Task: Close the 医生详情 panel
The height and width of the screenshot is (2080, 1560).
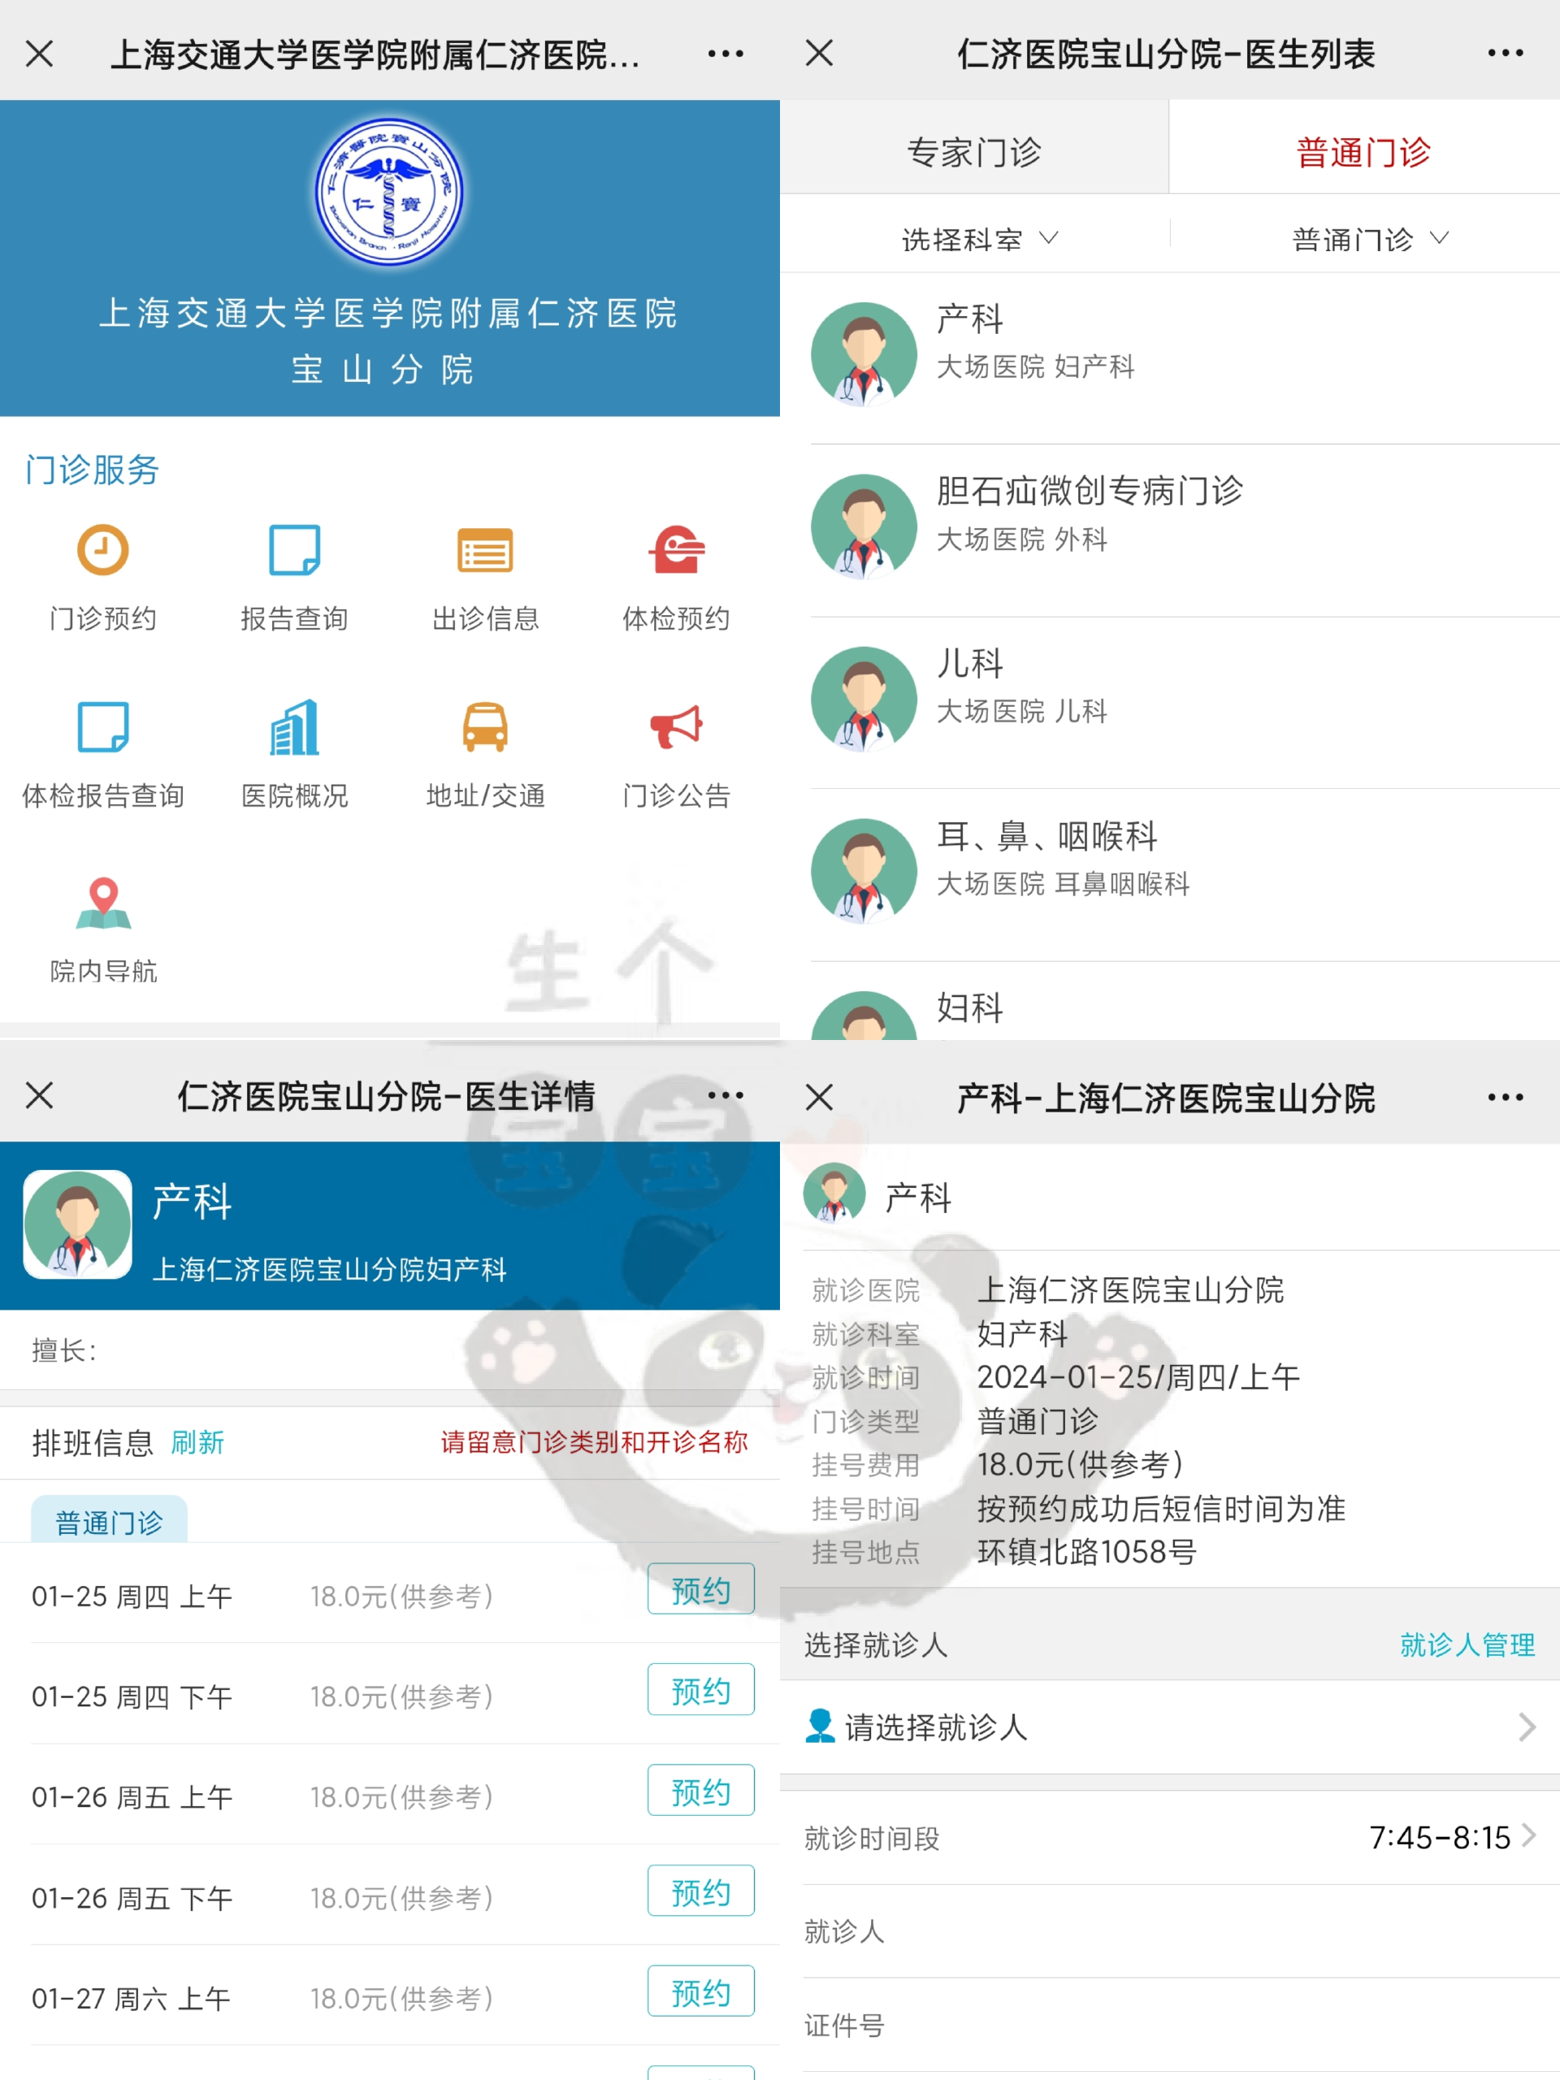Action: [x=40, y=1094]
